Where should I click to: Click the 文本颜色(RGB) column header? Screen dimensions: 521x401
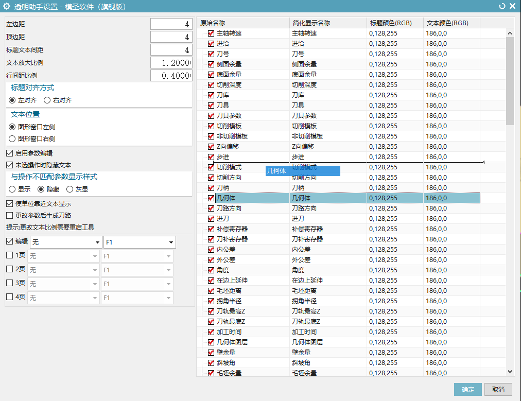tap(452, 23)
